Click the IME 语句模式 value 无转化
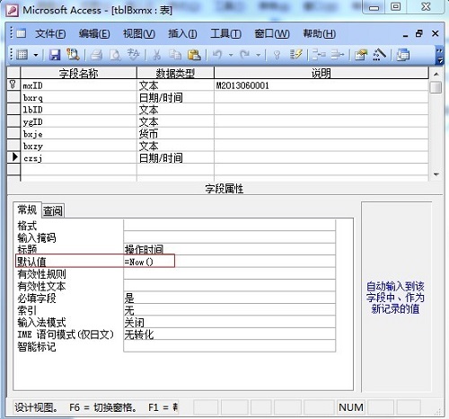 [x=229, y=334]
